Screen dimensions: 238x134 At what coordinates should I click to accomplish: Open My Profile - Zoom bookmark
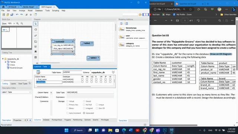pos(182,15)
